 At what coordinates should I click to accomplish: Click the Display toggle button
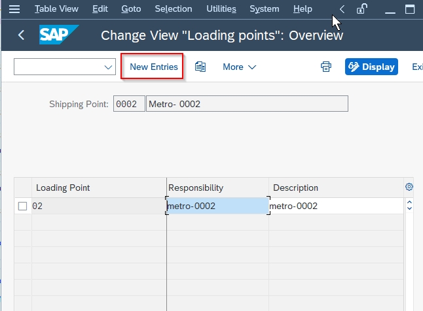click(x=371, y=67)
